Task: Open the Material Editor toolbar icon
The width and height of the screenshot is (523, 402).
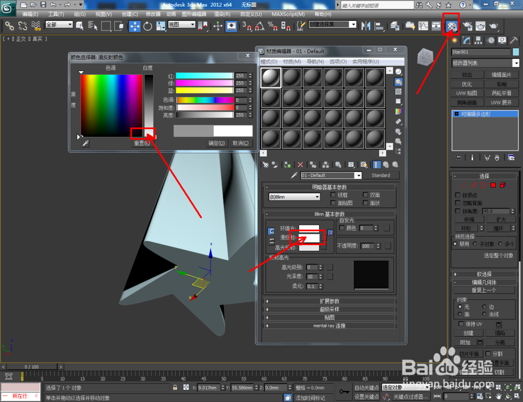Action: [x=452, y=26]
